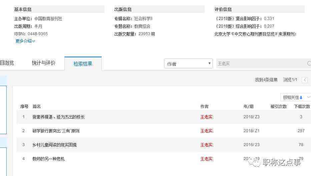
Task: Click issue 2018/Z1
Action: (252, 131)
